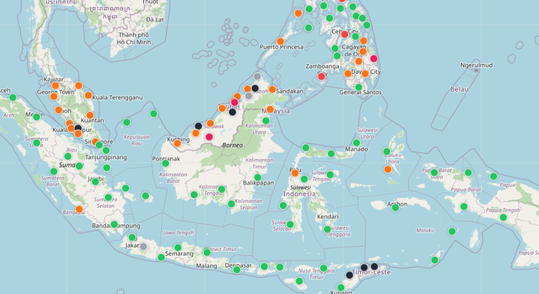Click the Indonesia country label
Screen dimensions: 539x294
299,194
